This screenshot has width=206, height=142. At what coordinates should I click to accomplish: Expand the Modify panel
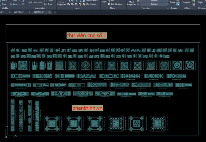(6, 8)
